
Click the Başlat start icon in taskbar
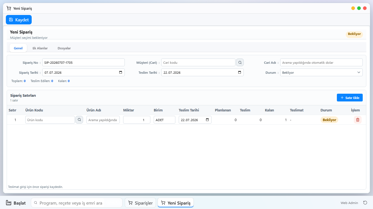coord(9,203)
